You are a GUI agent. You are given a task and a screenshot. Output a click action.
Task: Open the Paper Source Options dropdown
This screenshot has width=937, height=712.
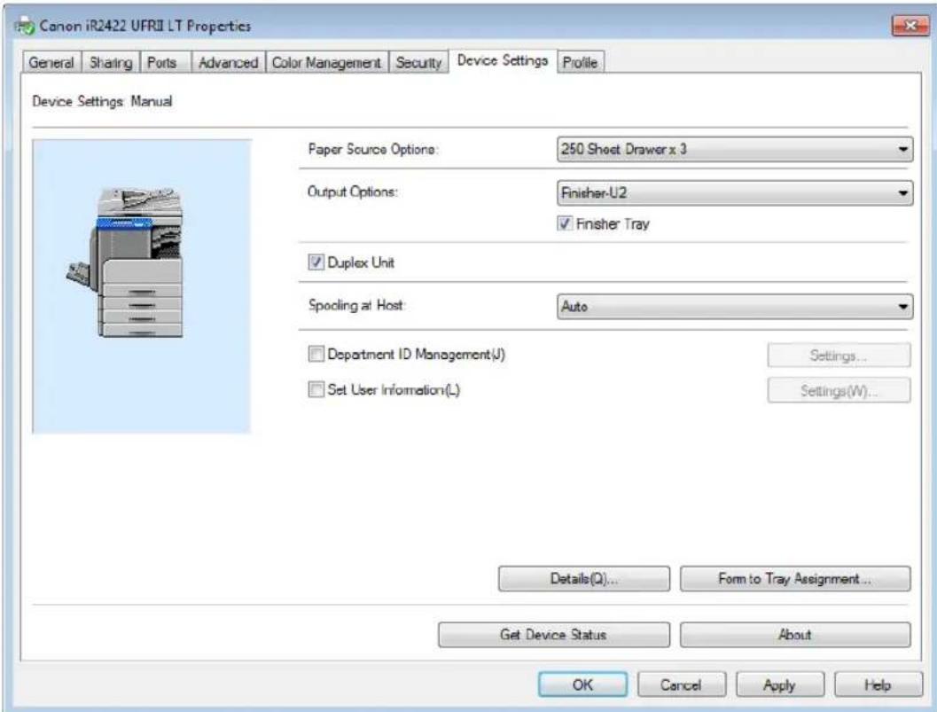[734, 149]
